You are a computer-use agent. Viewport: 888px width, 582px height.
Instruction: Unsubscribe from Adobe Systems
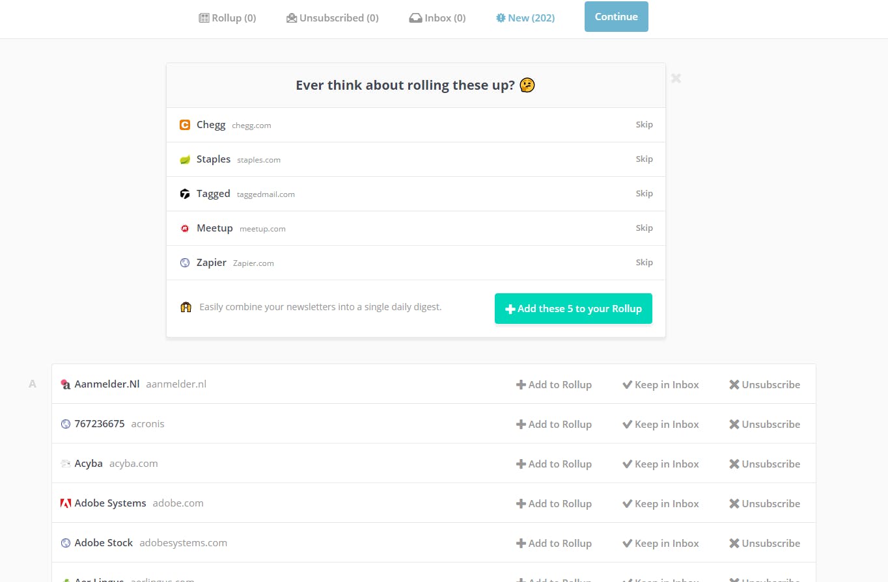coord(765,503)
